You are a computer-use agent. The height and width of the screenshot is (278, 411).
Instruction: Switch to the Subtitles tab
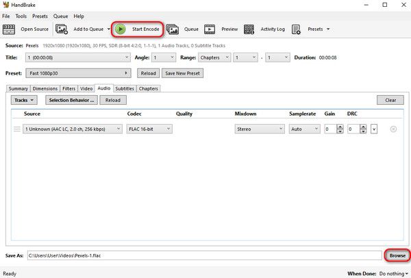(x=125, y=88)
